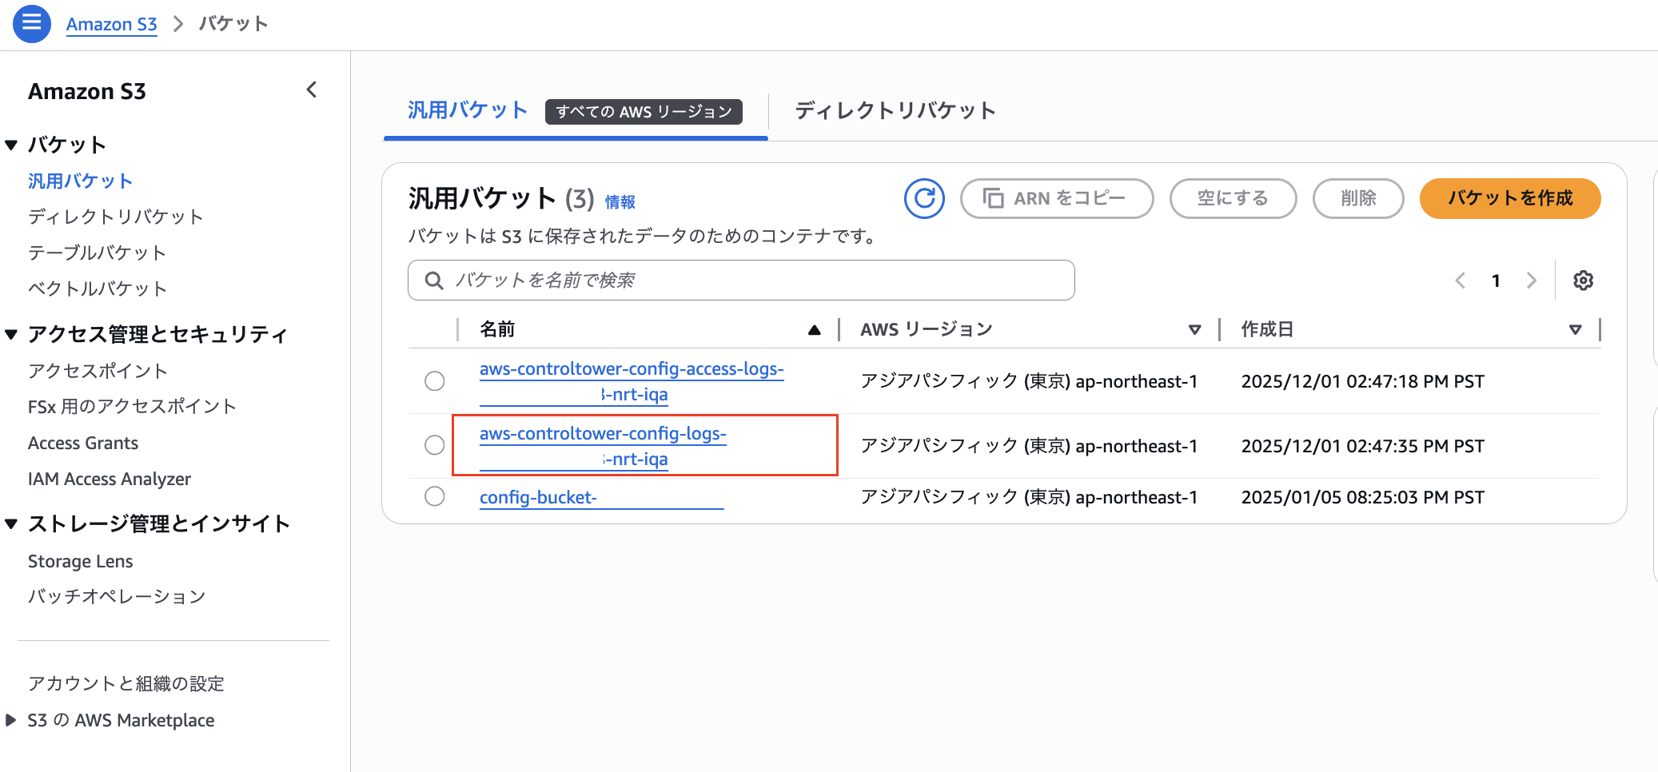Screen dimensions: 1658x772
Task: Click the bucket name search field
Action: (x=740, y=281)
